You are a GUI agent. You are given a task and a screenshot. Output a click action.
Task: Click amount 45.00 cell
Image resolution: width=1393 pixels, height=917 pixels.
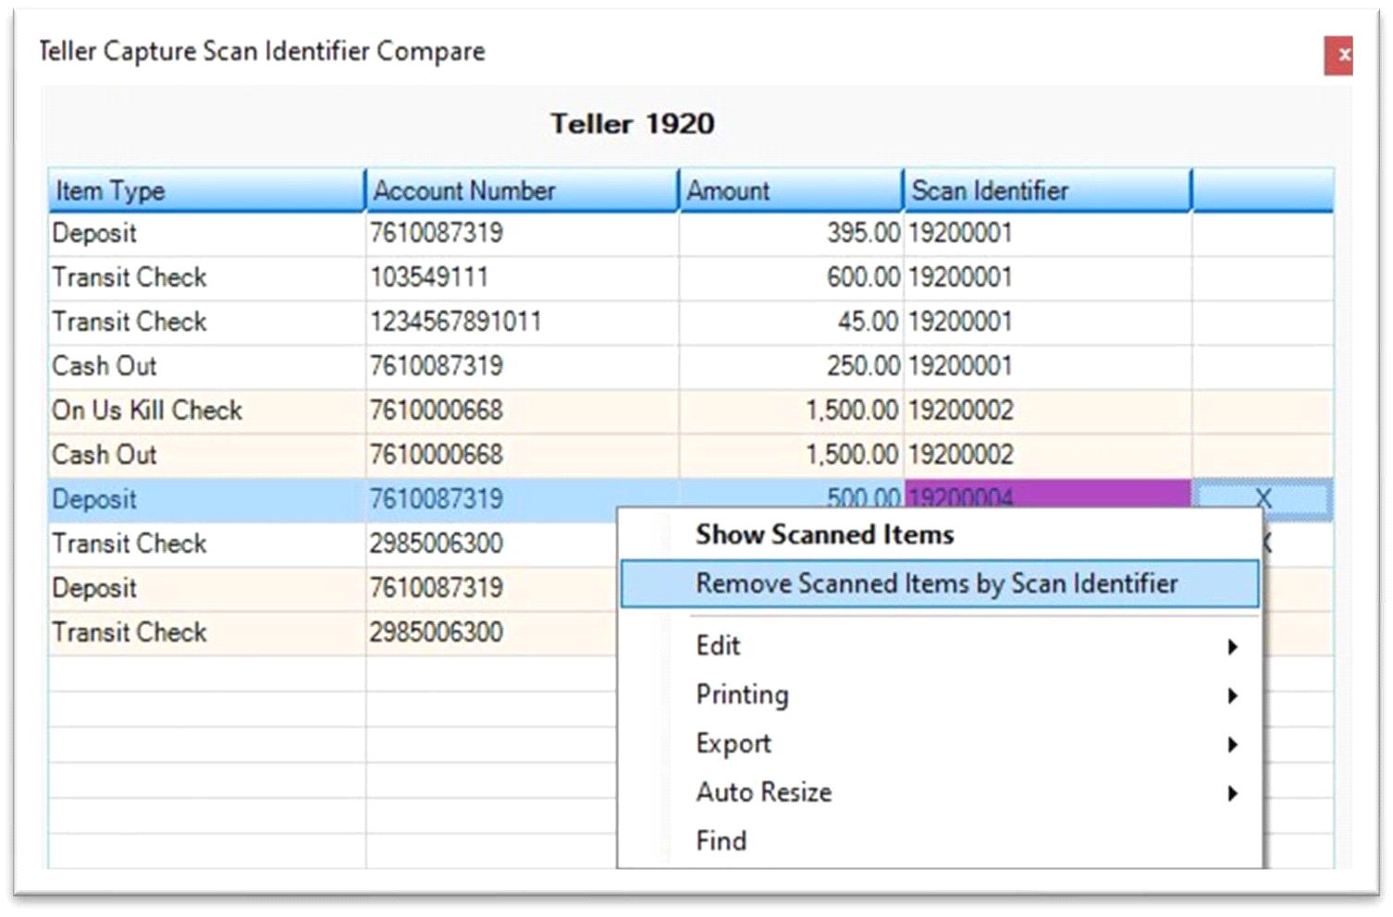pyautogui.click(x=791, y=322)
